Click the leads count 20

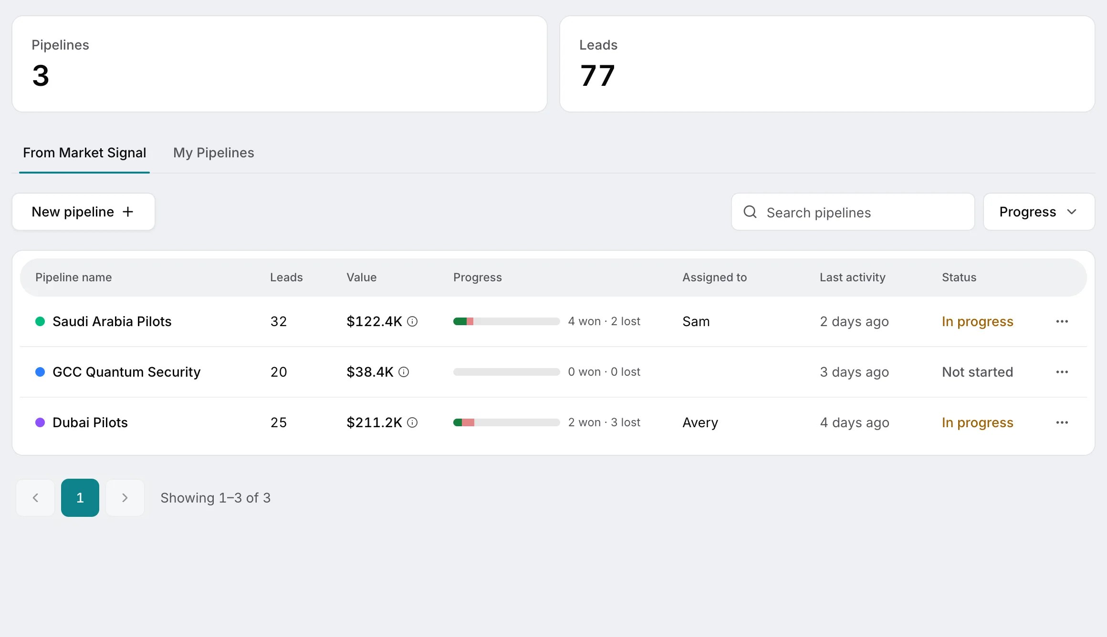pyautogui.click(x=279, y=372)
